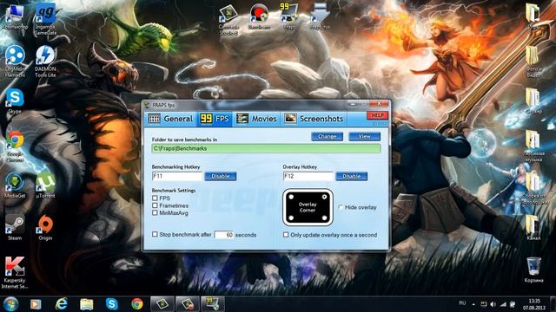Select the Google Chrome desktop icon
Image resolution: width=556 pixels, height=312 pixels.
pos(15,146)
